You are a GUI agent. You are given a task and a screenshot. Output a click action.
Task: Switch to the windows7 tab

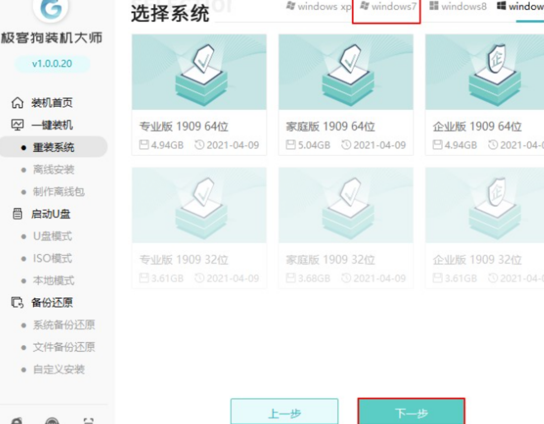coord(388,6)
